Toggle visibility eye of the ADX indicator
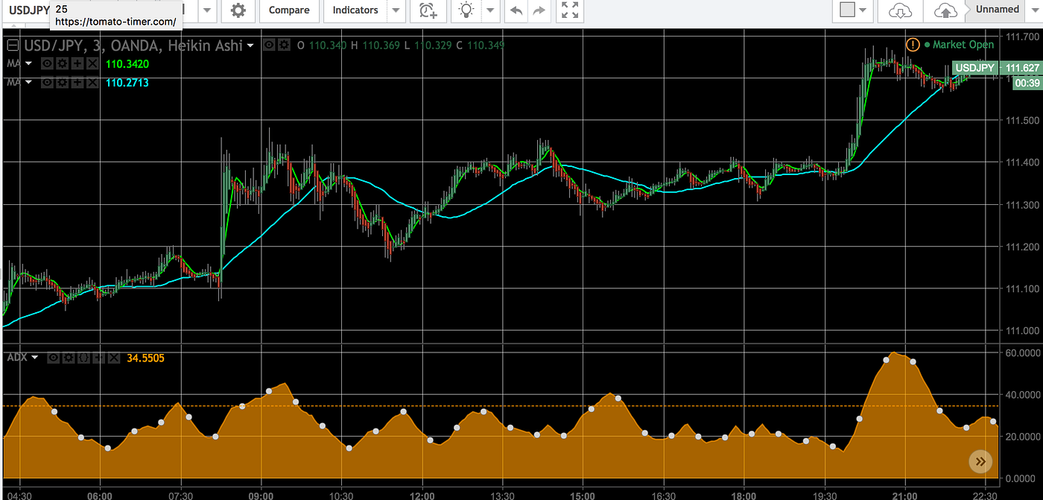The width and height of the screenshot is (1043, 500). pyautogui.click(x=53, y=358)
